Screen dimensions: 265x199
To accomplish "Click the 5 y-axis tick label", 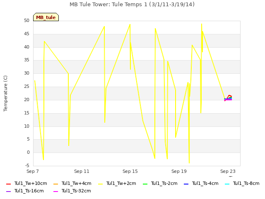I will pos(28,139).
